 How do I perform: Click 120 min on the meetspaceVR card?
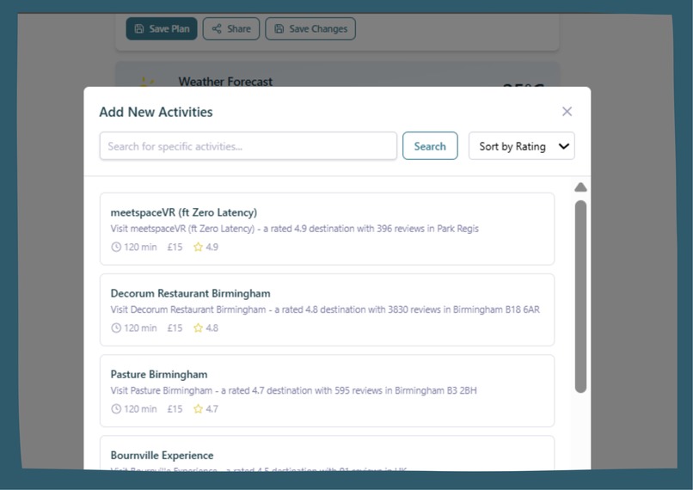140,247
